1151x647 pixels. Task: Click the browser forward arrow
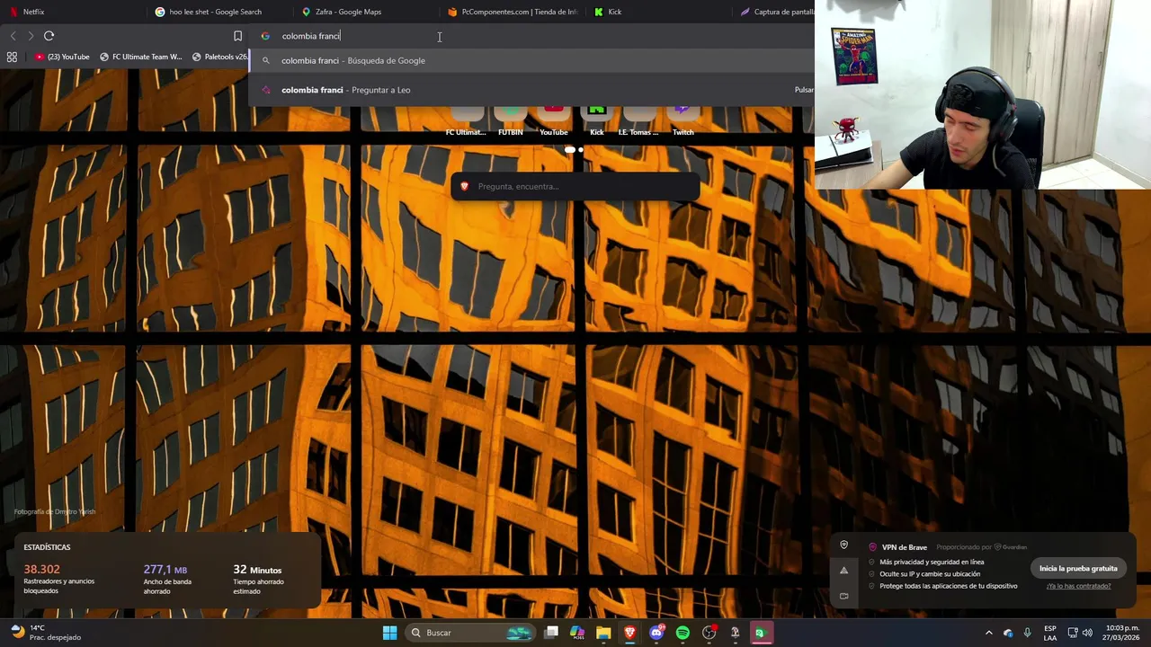(x=31, y=36)
